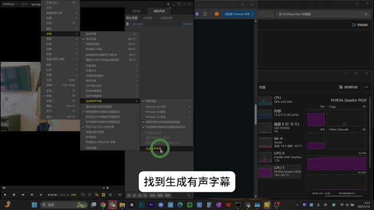Image resolution: width=374 pixels, height=210 pixels.
Task: Switch to 浏览器 tab in PotPlayer
Action: pos(136,11)
